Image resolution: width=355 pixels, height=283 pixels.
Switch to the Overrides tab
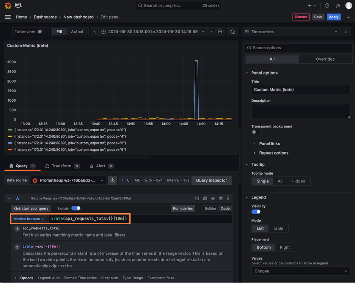(x=325, y=59)
